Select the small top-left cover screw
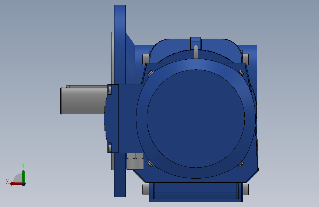Screen dimensions: 319x207 [x=150, y=73]
